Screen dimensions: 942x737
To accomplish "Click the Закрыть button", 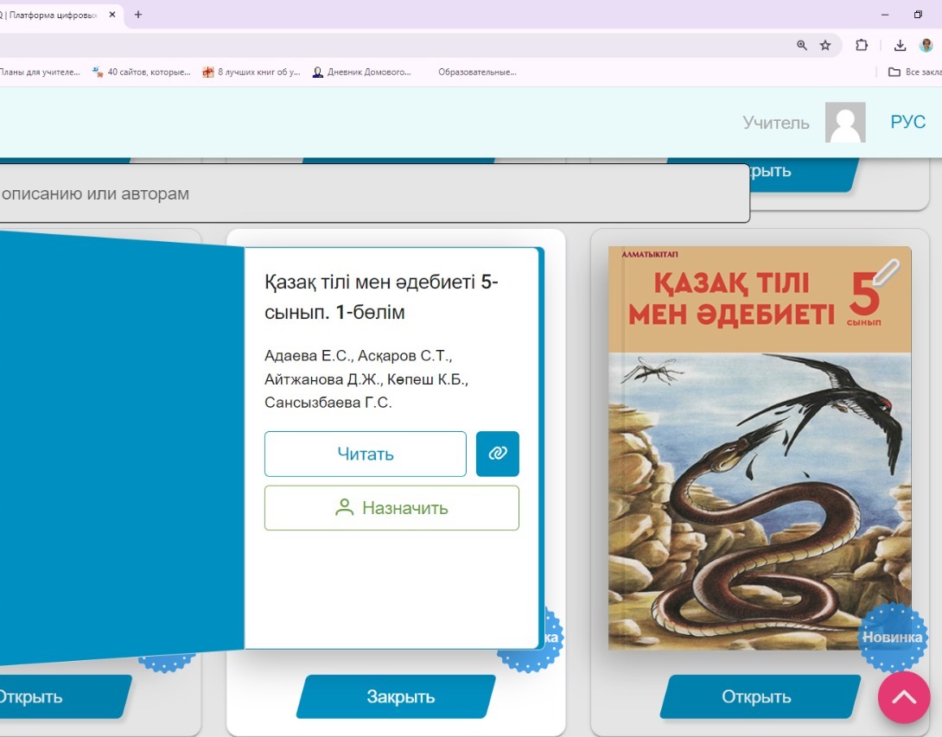I will click(x=397, y=696).
